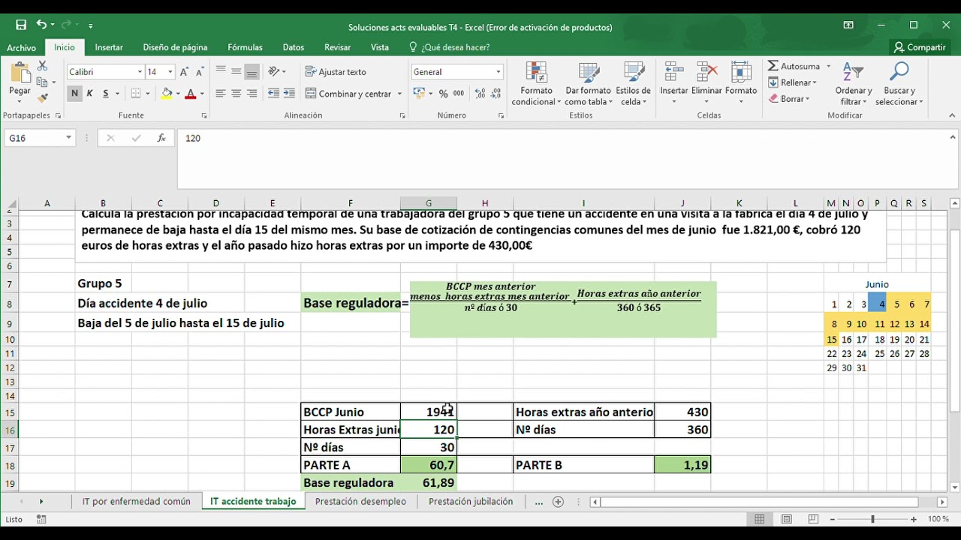Undo the last action
This screenshot has height=540, width=961.
point(41,25)
